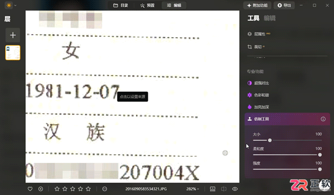334x195 pixels.
Task: Open the 层属性 layer properties tool
Action: coord(259,34)
